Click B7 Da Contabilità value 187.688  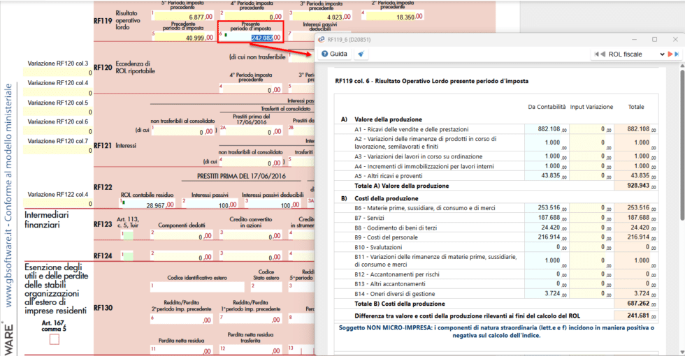546,218
